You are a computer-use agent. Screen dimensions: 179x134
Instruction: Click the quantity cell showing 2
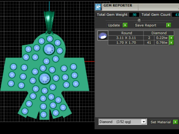149,38
